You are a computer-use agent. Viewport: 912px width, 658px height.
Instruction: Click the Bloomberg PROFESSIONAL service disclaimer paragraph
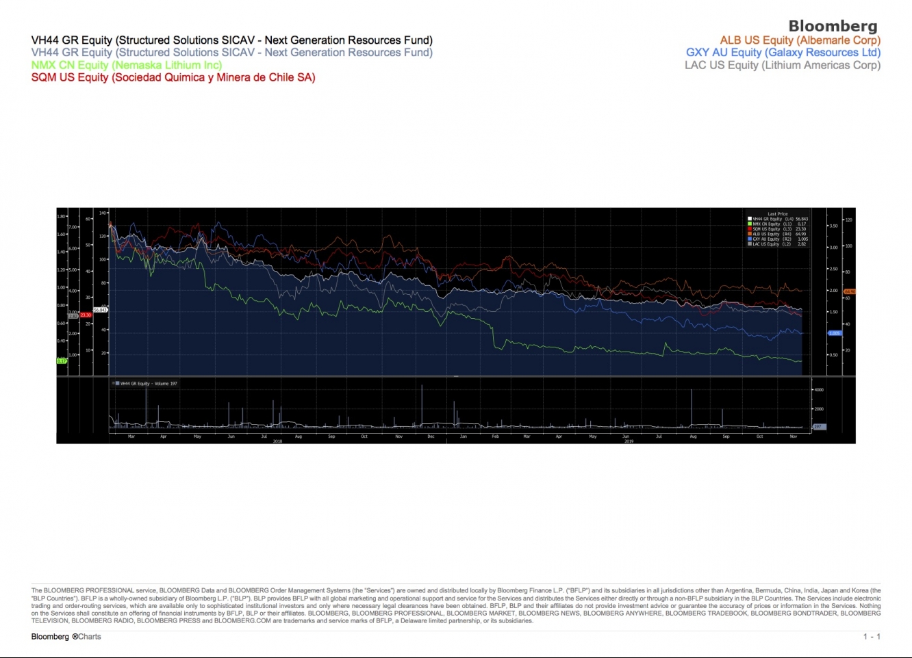pos(456,605)
